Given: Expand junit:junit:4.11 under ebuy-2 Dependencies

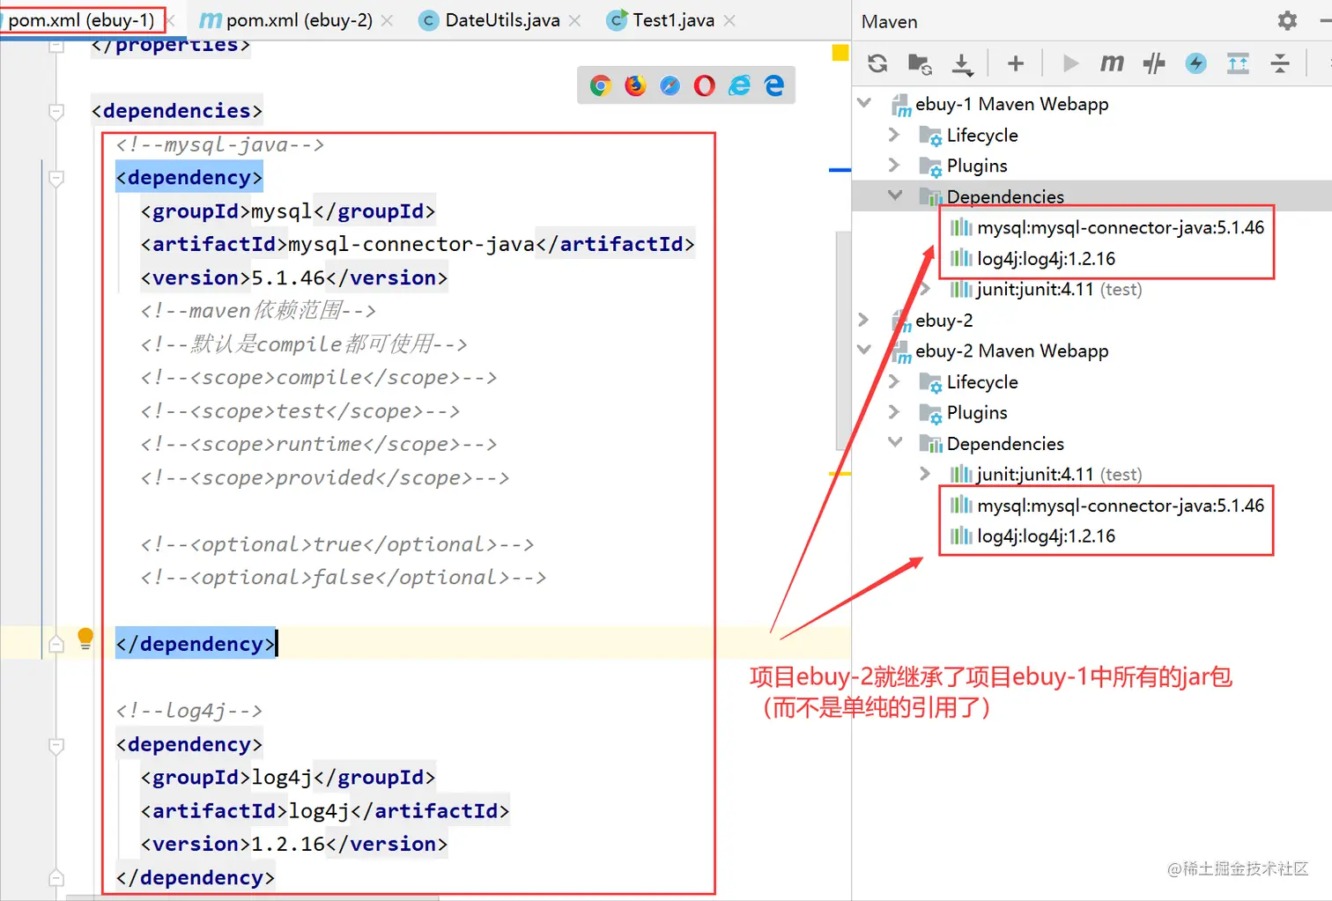Looking at the screenshot, I should coord(925,473).
